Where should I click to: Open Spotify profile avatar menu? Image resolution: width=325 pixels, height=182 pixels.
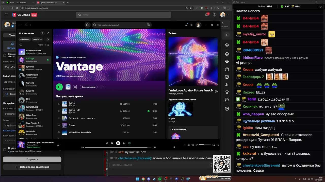[x=198, y=25]
